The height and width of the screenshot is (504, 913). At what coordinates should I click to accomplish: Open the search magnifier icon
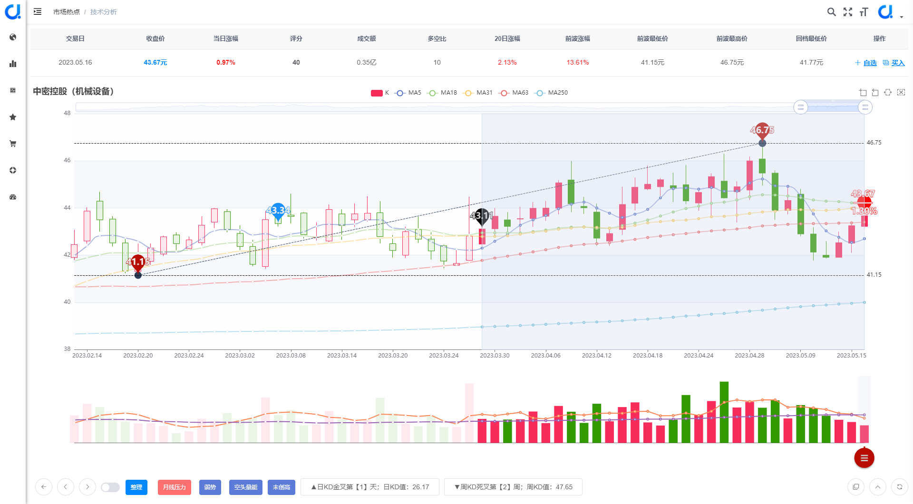pyautogui.click(x=831, y=12)
